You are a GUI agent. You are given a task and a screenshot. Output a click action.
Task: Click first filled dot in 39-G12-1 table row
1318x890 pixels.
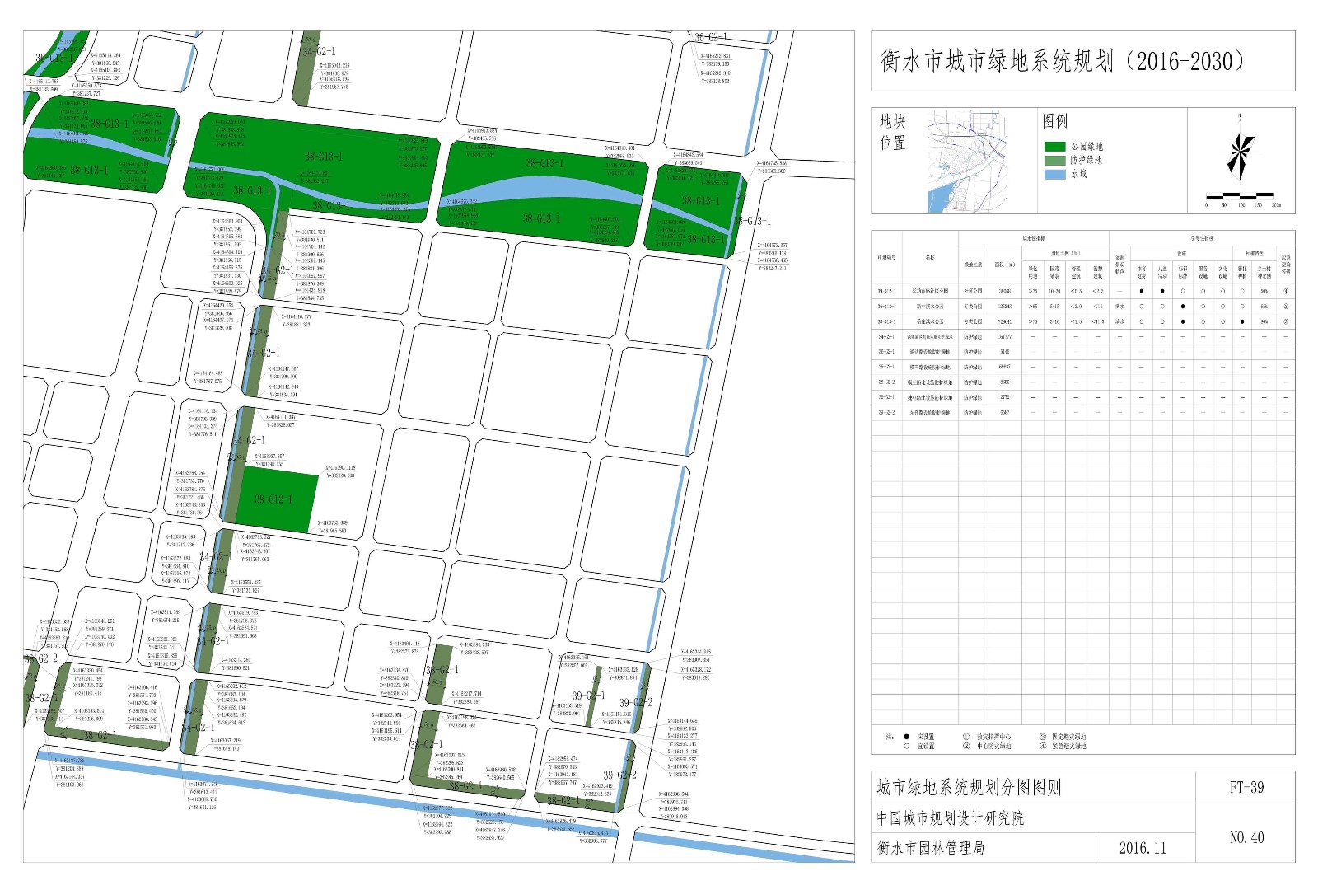pyautogui.click(x=1141, y=291)
